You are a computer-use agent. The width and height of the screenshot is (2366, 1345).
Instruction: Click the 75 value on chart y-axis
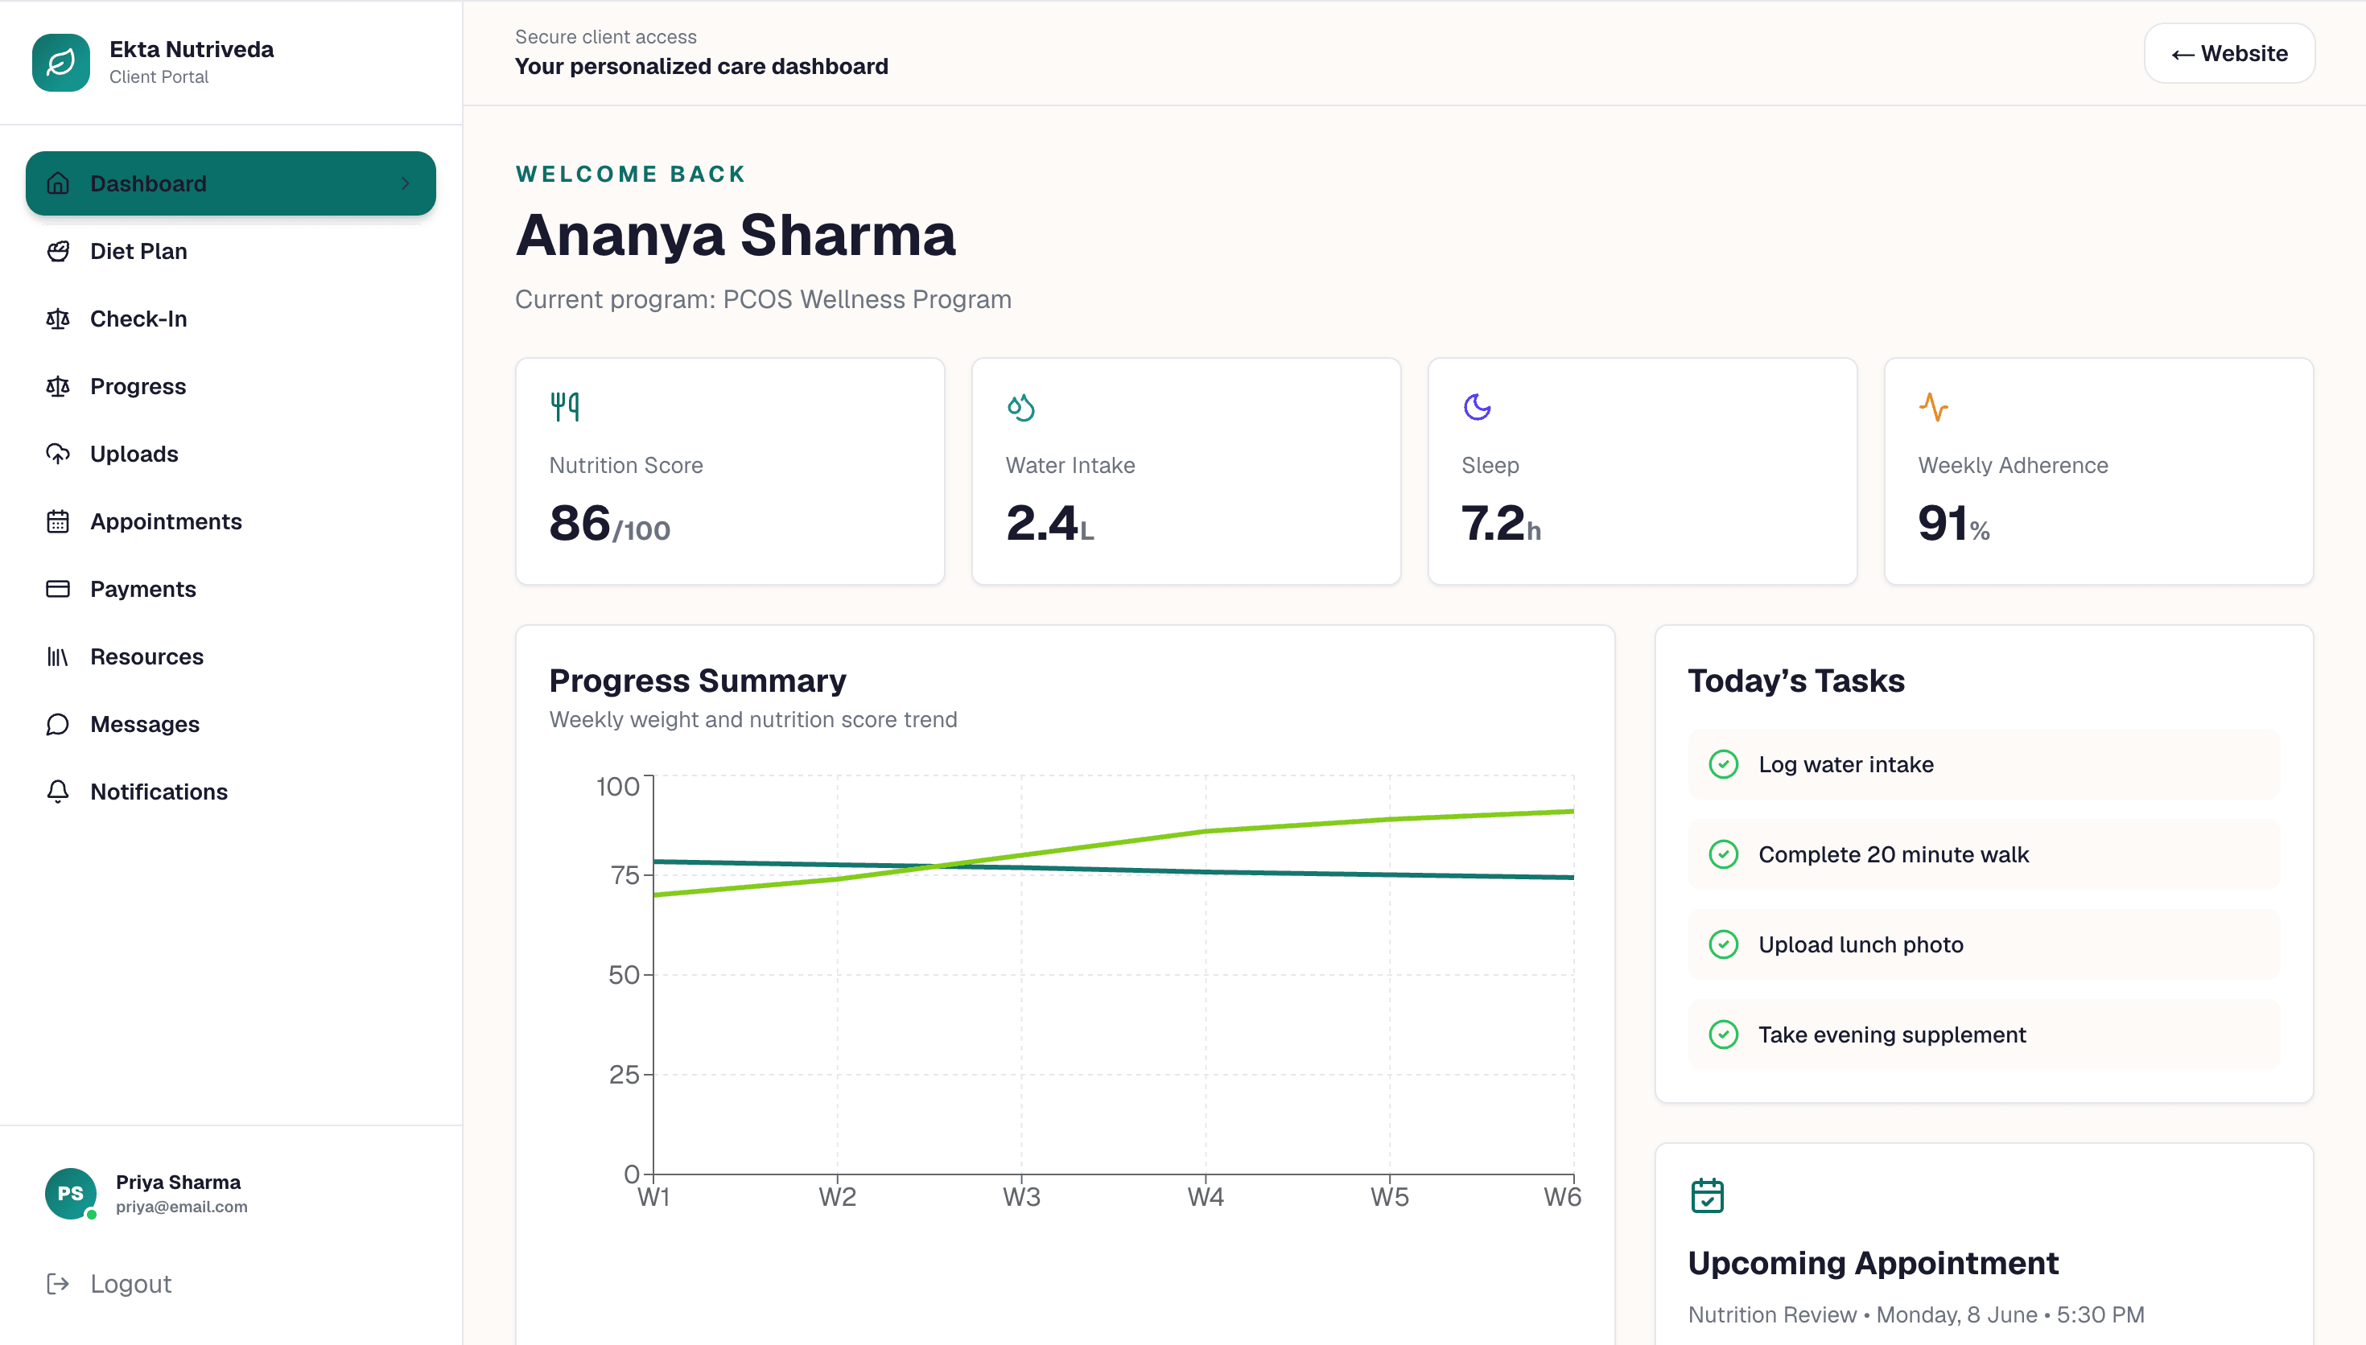point(624,874)
